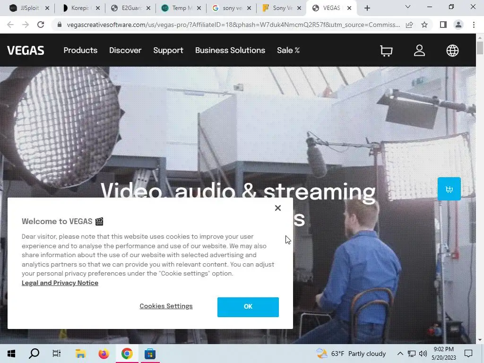Close the cookie dialog with the X
Screen dimensions: 484x363
pos(278,208)
